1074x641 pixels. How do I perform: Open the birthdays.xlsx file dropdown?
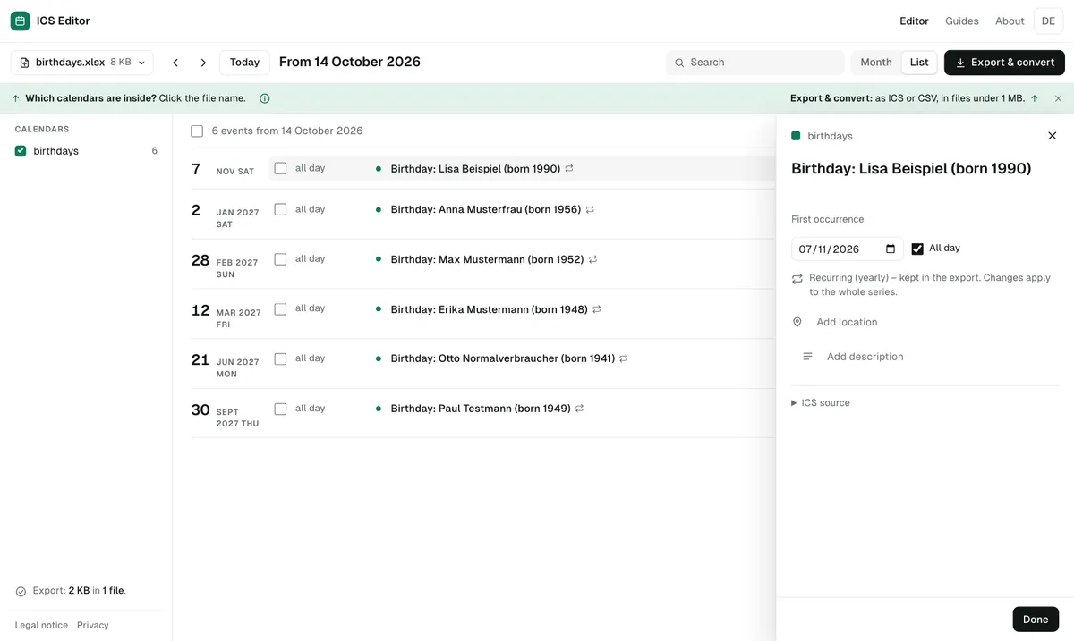tap(82, 63)
